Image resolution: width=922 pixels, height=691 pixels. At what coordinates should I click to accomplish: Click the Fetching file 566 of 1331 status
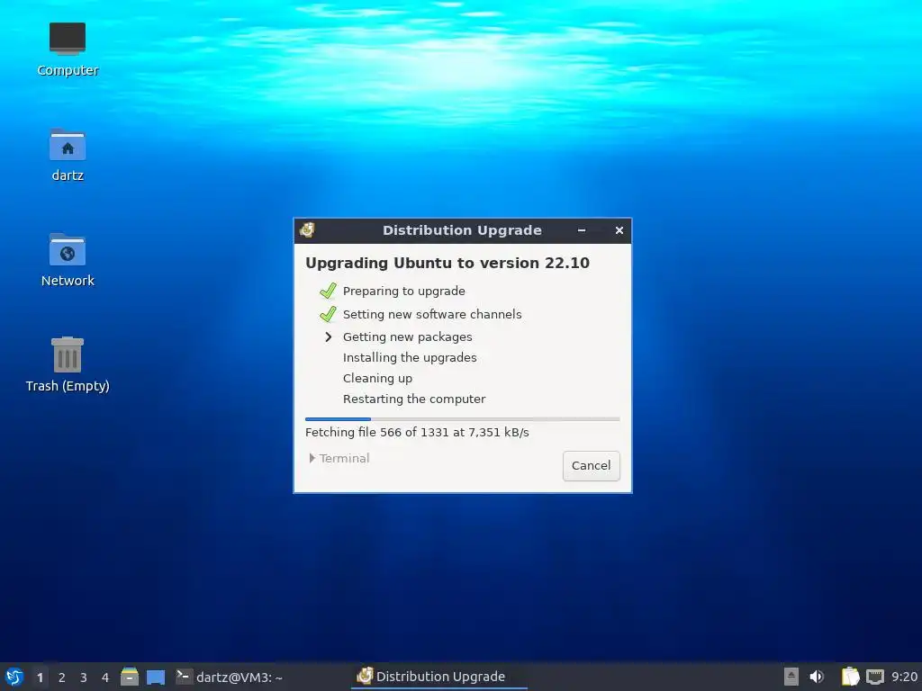417,433
